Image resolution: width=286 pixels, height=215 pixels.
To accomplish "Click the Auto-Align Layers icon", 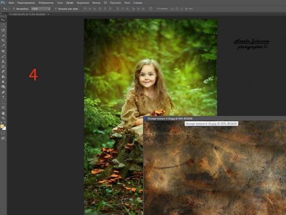I will [x=150, y=9].
